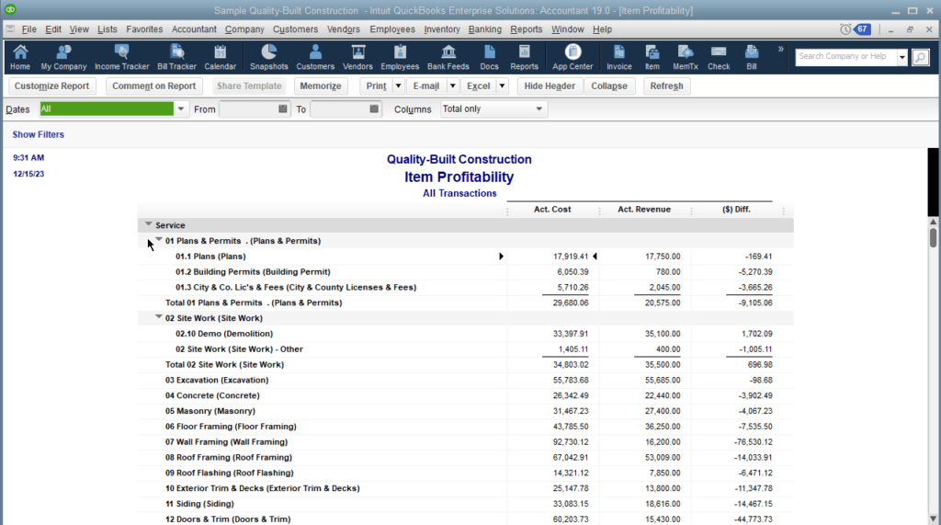Click the To date field
The width and height of the screenshot is (941, 525).
pos(340,108)
